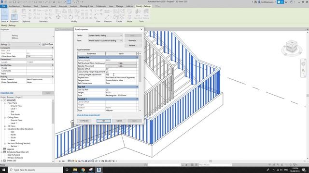Click the Revit icon on taskbar
The height and width of the screenshot is (173, 309).
pos(98,170)
